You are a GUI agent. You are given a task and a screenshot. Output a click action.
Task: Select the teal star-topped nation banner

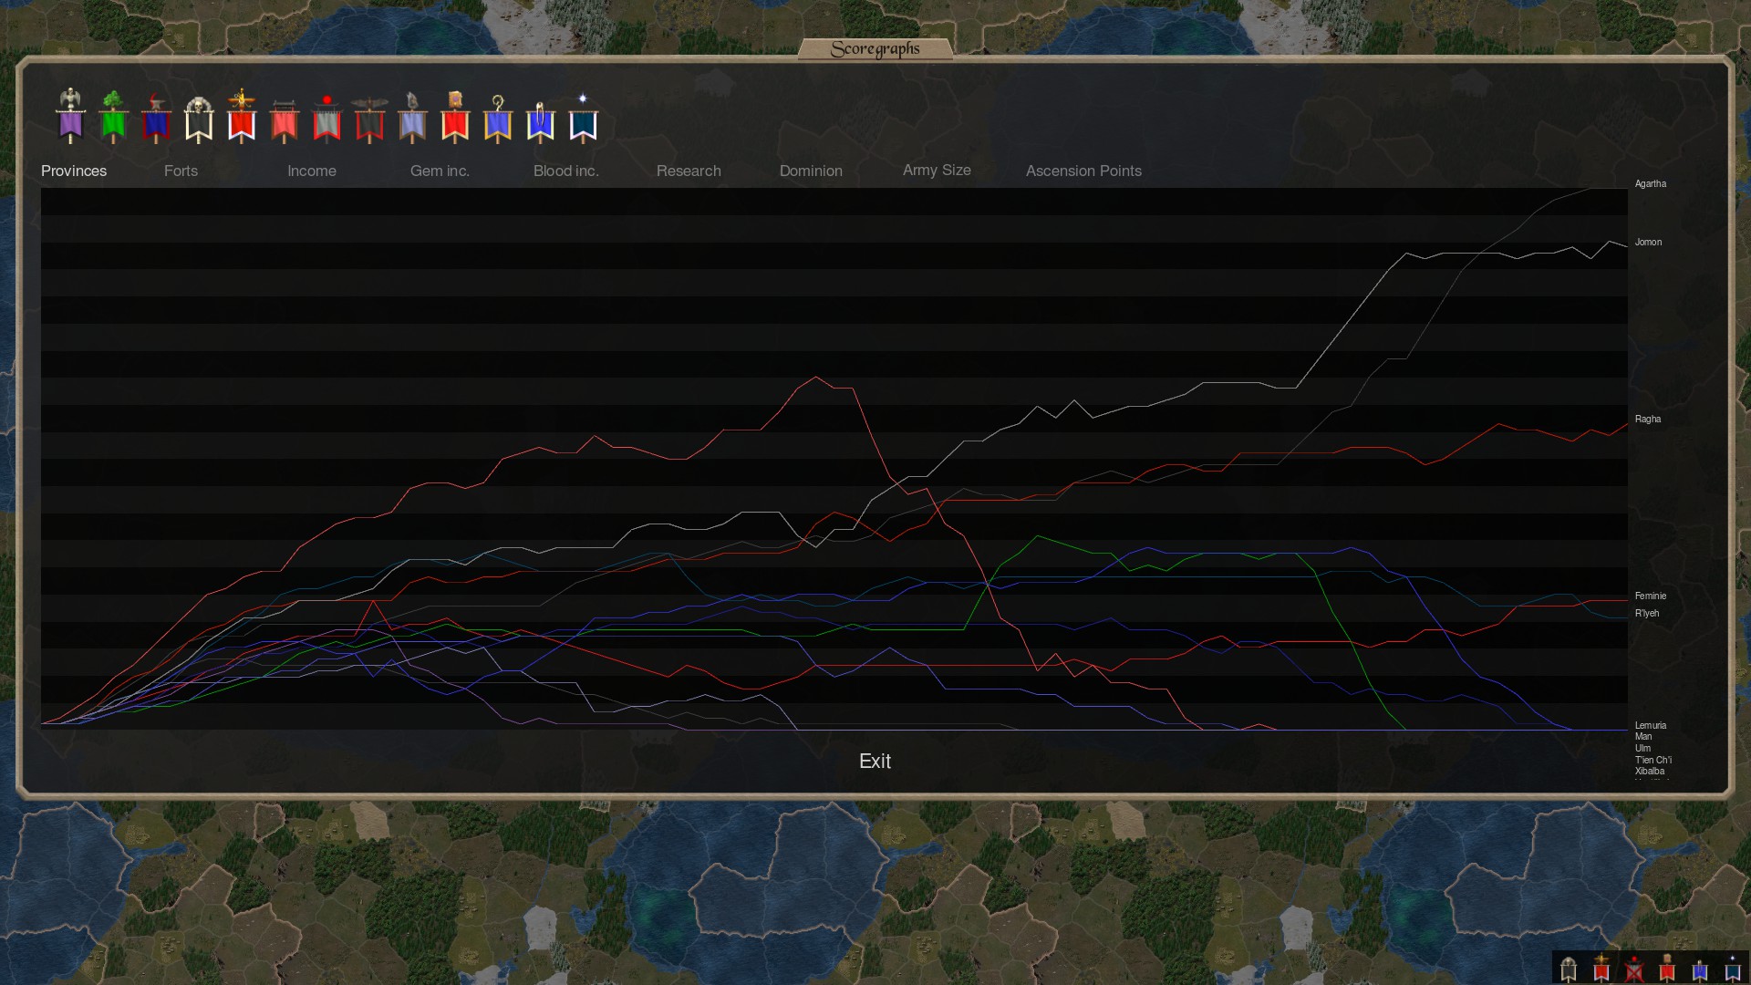(584, 118)
